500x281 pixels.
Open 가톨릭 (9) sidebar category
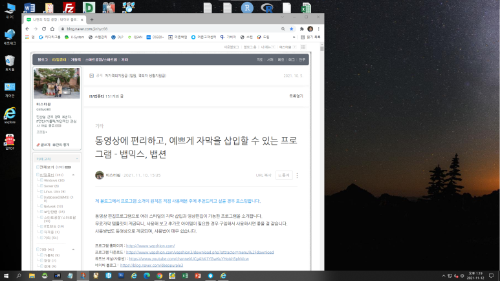[51, 255]
